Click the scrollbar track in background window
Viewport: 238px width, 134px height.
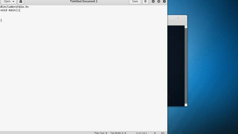point(186,66)
